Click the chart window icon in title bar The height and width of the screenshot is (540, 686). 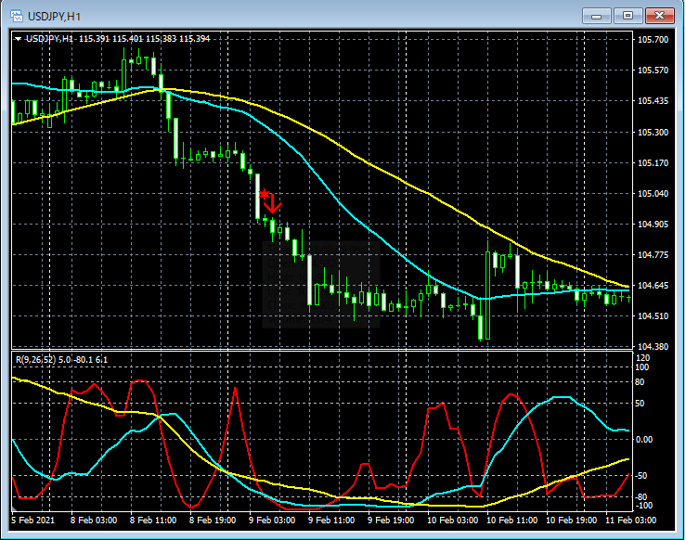[x=17, y=16]
